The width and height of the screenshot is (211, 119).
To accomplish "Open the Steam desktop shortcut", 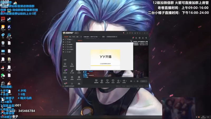I will pos(9,20).
